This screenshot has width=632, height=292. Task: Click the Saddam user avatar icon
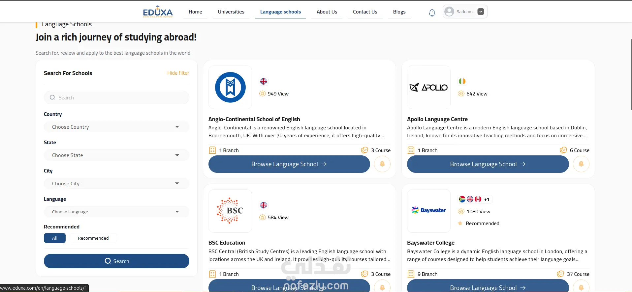pos(449,12)
